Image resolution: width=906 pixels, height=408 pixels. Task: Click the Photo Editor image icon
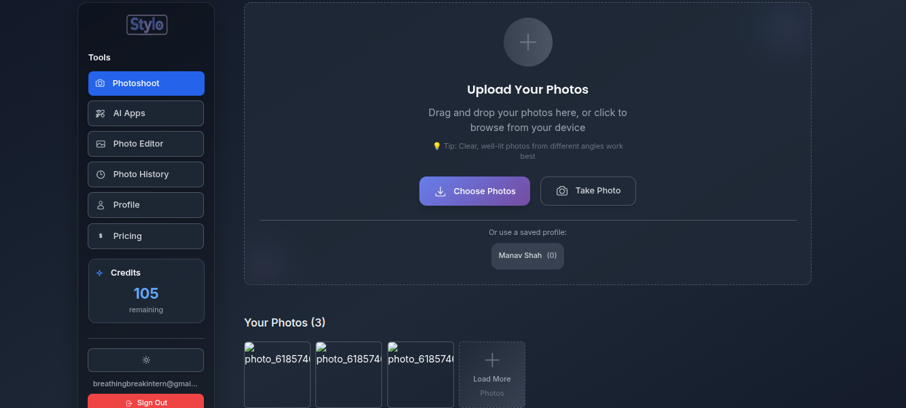(x=101, y=144)
